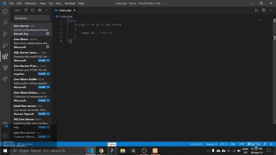The height and width of the screenshot is (155, 276).
Task: Open the Run and Debug view
Action: pyautogui.click(x=5, y=45)
